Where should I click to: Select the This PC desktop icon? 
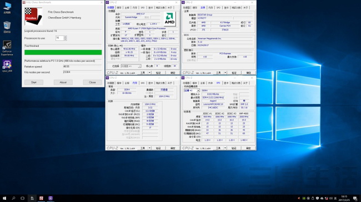coord(7,8)
